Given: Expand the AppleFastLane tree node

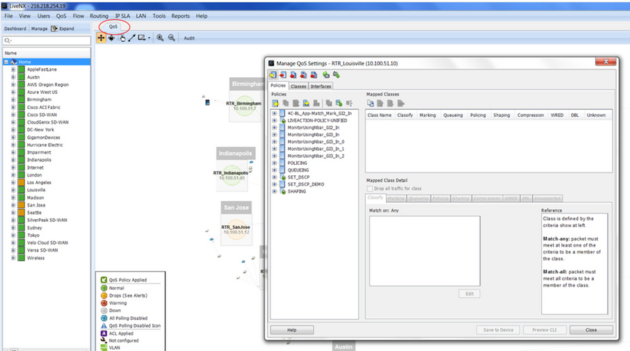Looking at the screenshot, I should tap(13, 70).
